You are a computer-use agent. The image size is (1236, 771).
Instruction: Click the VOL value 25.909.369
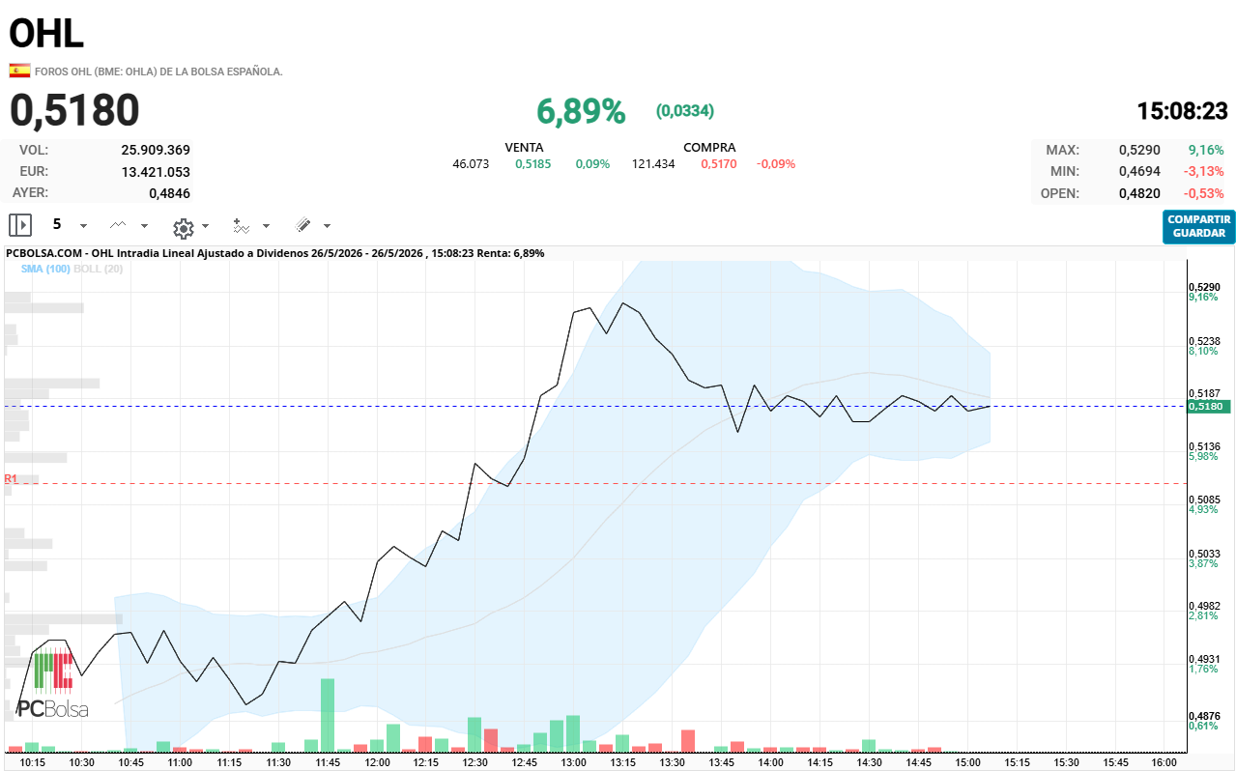(156, 150)
